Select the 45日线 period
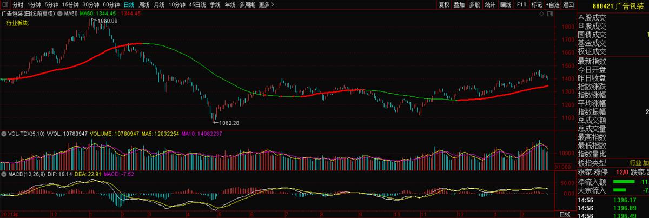 (x=197, y=4)
